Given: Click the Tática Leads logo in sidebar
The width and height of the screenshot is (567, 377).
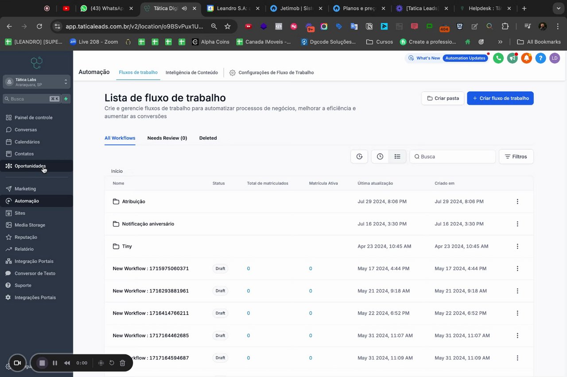Looking at the screenshot, I should (x=36, y=63).
